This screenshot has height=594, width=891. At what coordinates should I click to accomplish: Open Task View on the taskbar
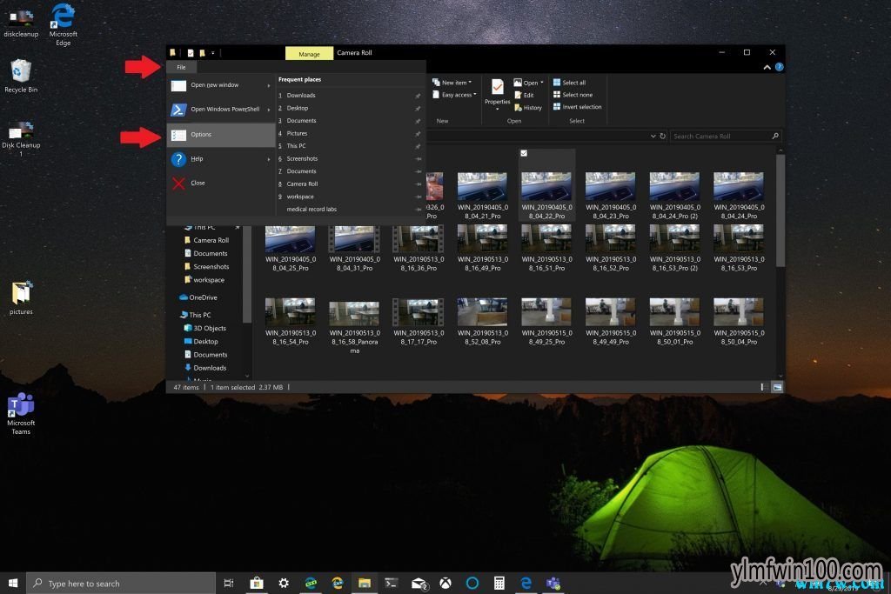[x=229, y=584]
